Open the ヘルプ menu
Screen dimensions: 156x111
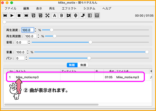(107, 9)
